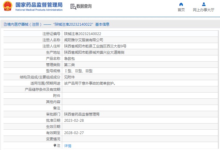Select registrant name 咸阳雅尔艾服装有限公司
Viewport: 220px width, 150px height.
click(x=84, y=40)
